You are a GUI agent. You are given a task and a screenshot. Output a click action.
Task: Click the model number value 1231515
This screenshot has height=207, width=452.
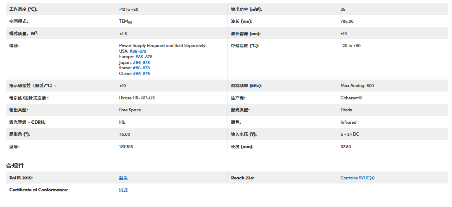click(126, 147)
